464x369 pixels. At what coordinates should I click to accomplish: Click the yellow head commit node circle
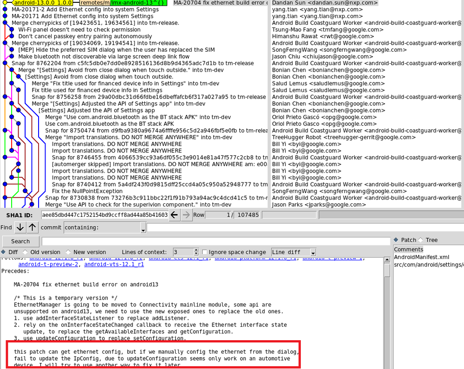(5, 3)
